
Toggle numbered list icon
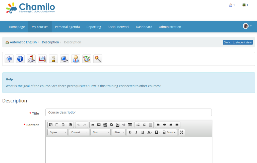tap(144, 125)
